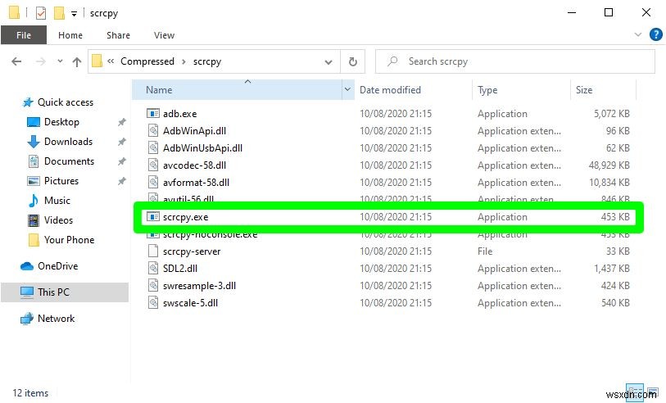Viewport: 666px width, 403px height.
Task: Click the scrcpy breadcrumb in address bar
Action: pyautogui.click(x=207, y=61)
